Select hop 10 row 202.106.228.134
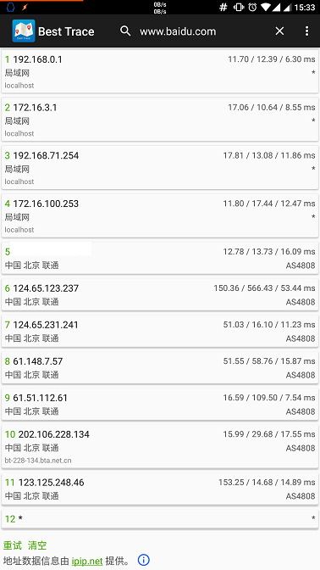 coord(160,447)
